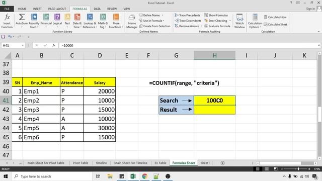Open Lookup & Reference functions
The height and width of the screenshot is (181, 322).
click(90, 21)
